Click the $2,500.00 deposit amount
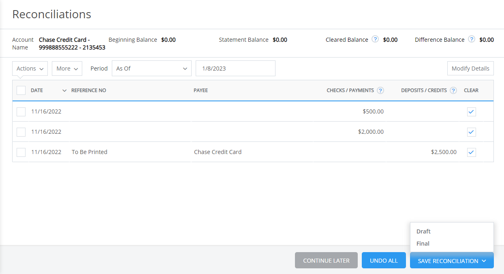This screenshot has height=274, width=504. tap(444, 152)
